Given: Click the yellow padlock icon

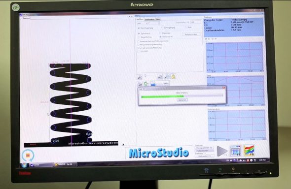Looking at the screenshot, I should click(173, 76).
